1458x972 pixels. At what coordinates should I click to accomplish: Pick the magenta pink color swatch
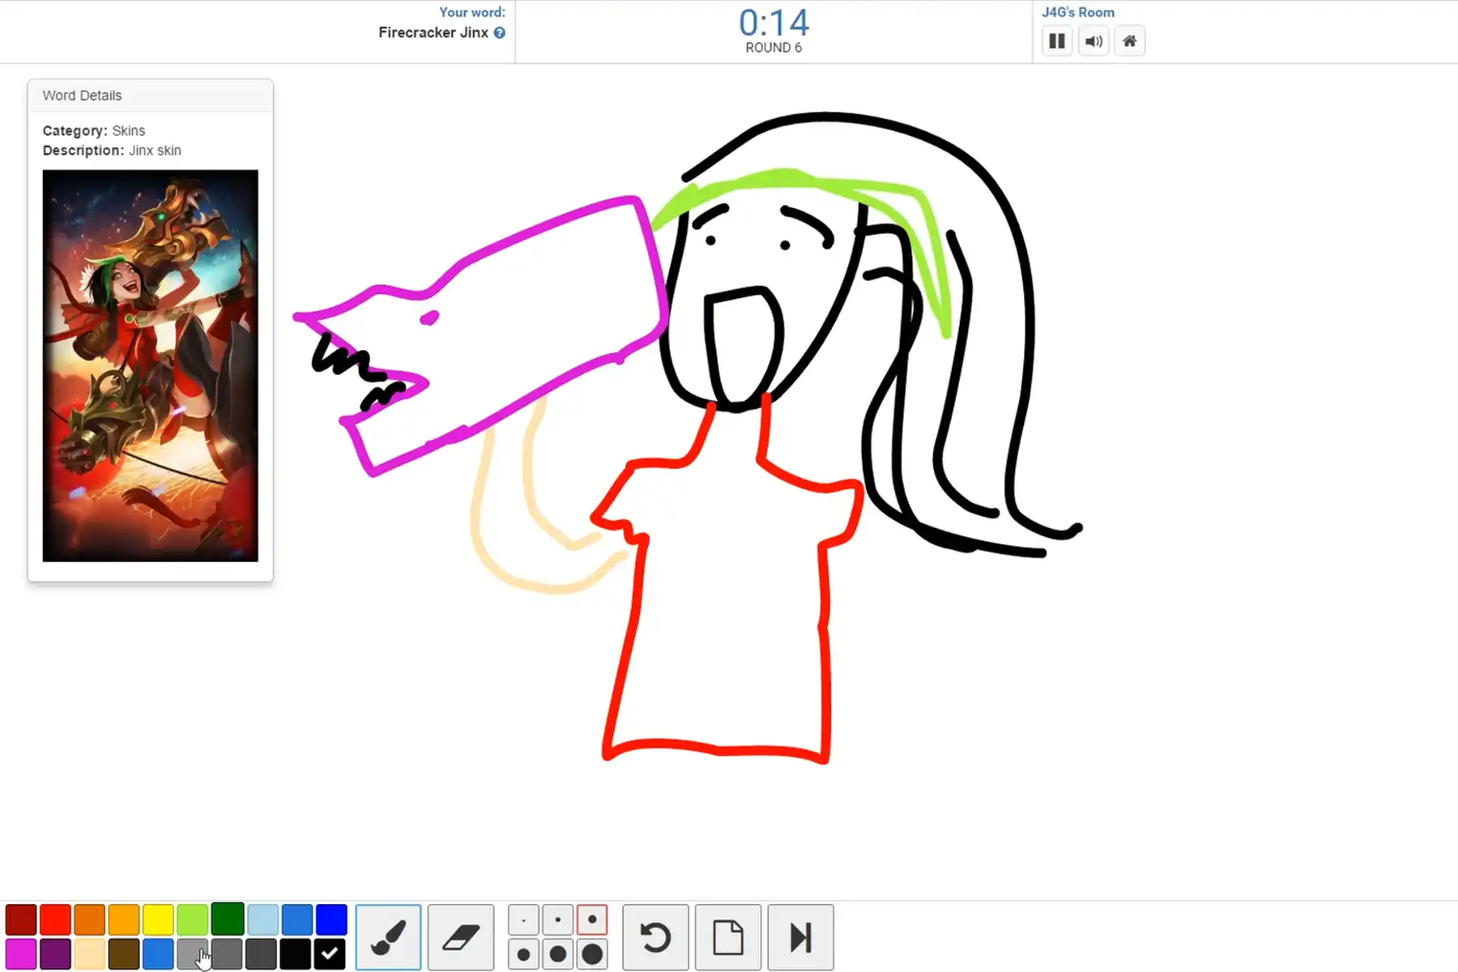tap(21, 954)
